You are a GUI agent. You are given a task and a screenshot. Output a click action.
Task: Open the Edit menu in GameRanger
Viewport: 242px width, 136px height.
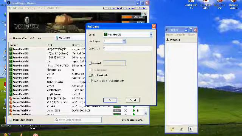click(x=15, y=8)
